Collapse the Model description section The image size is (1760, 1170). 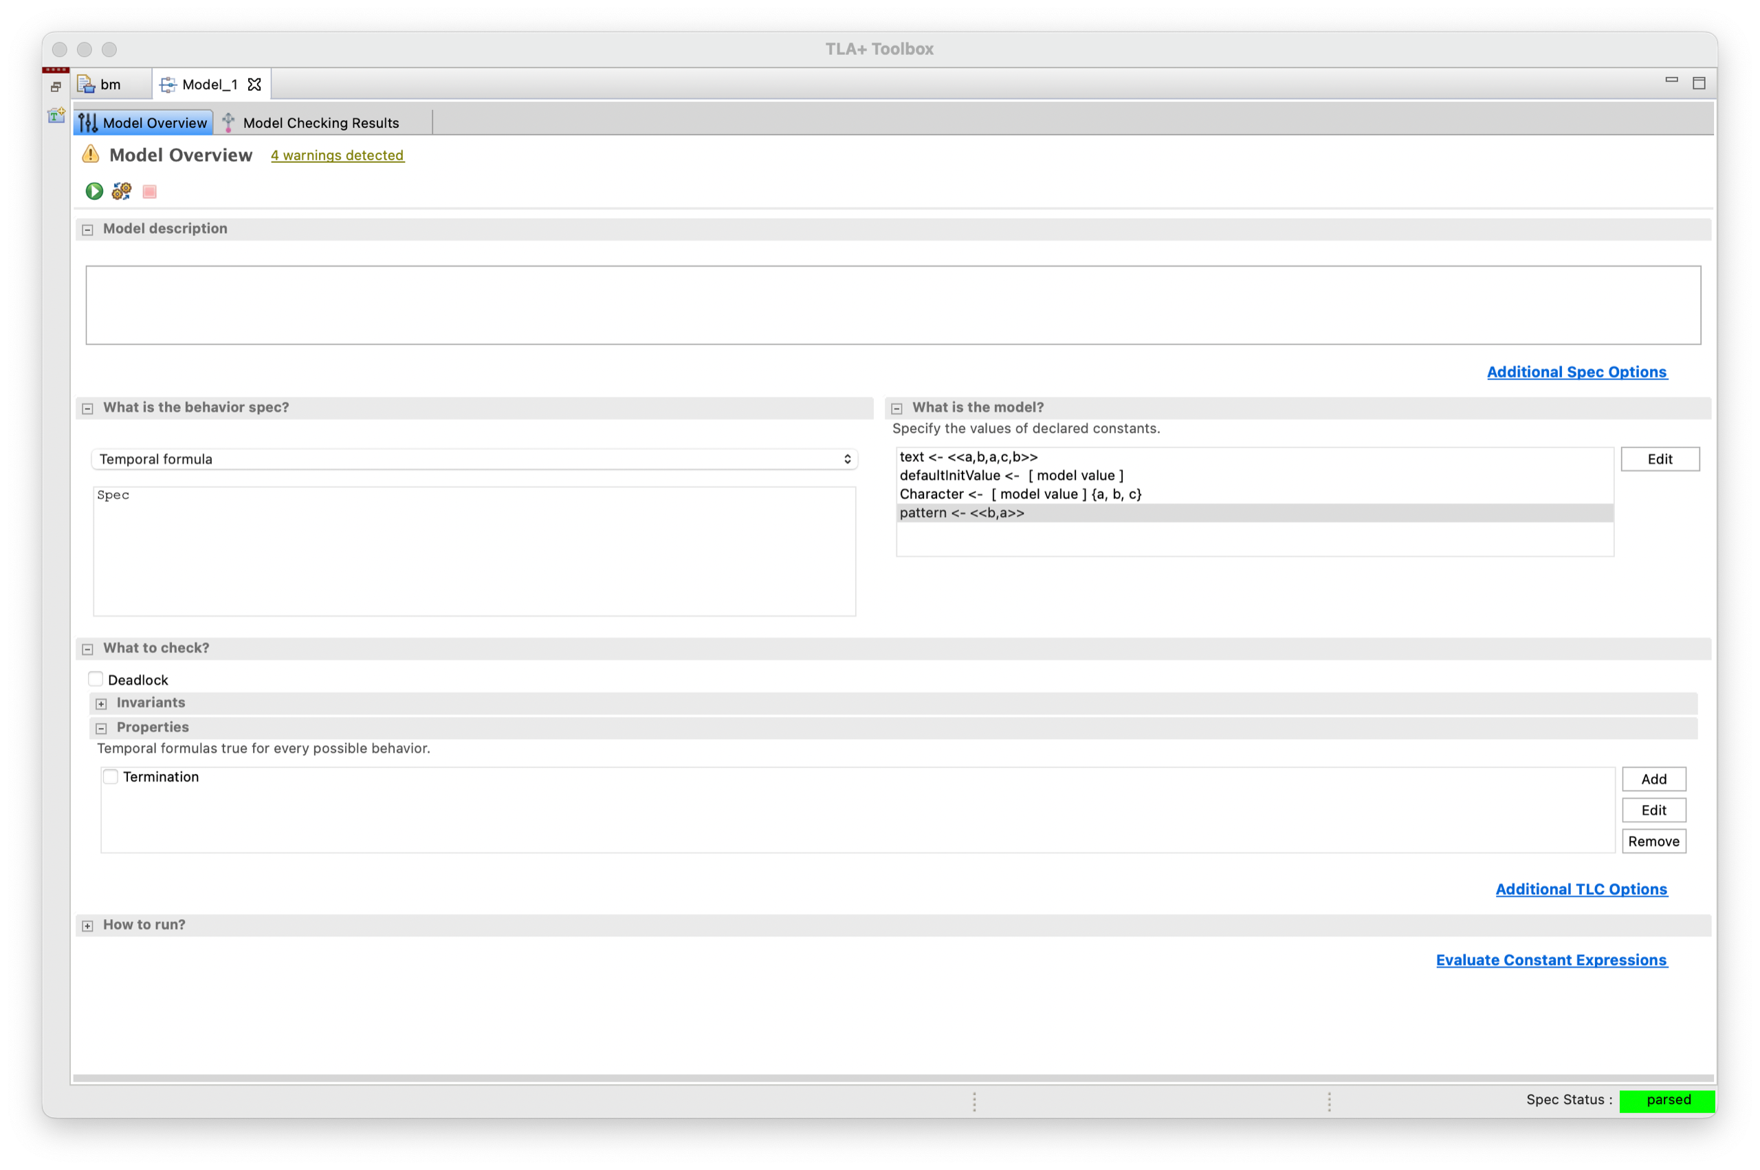tap(87, 230)
